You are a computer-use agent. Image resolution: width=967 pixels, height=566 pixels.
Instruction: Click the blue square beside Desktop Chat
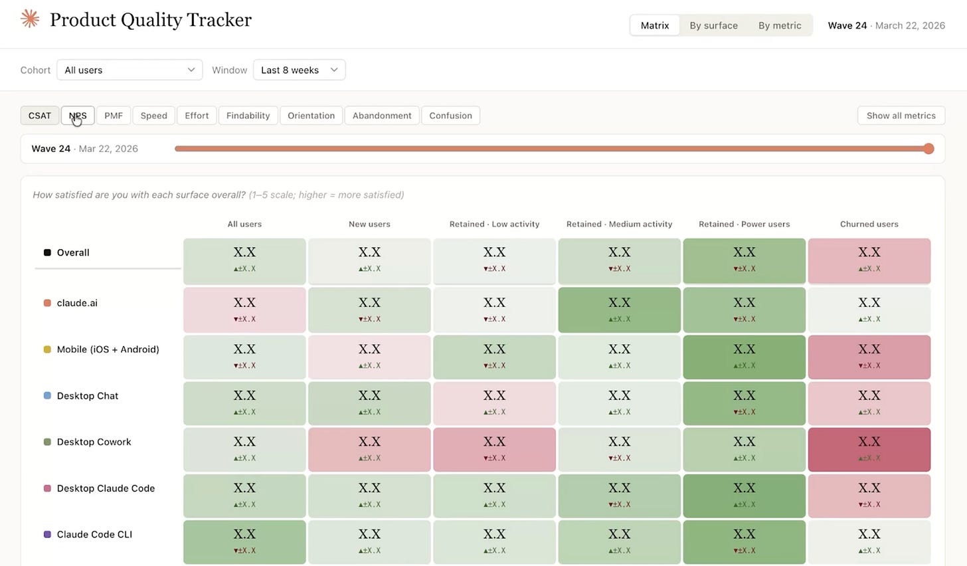[x=47, y=396]
